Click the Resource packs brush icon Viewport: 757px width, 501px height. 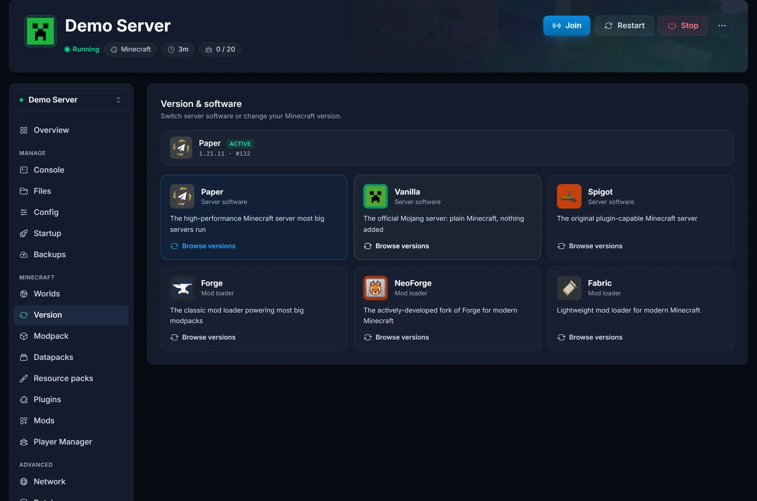point(24,378)
